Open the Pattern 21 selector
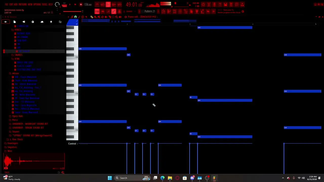The height and width of the screenshot is (182, 324). (x=150, y=11)
